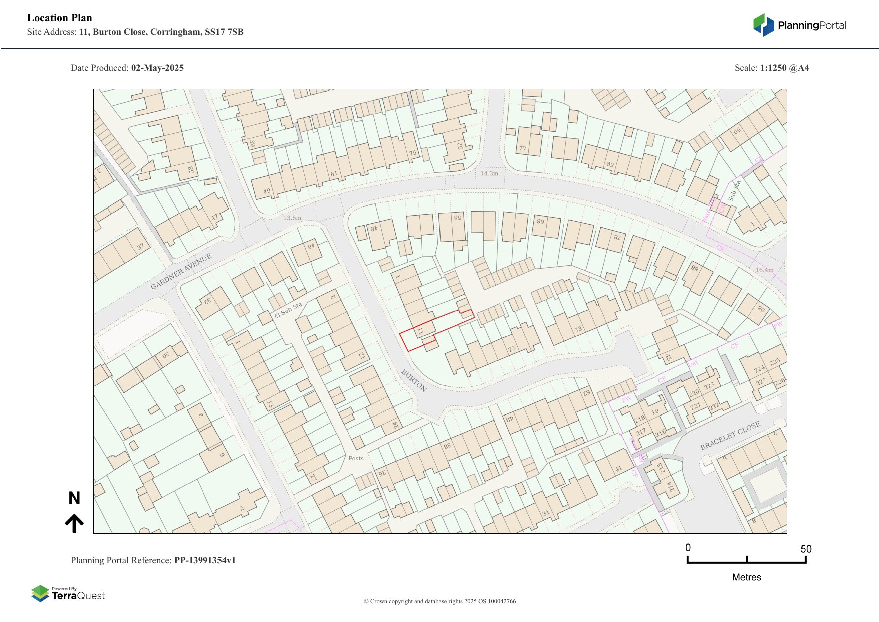This screenshot has width=879, height=622.
Task: Click the TerraQuest logo
Action: pyautogui.click(x=68, y=594)
